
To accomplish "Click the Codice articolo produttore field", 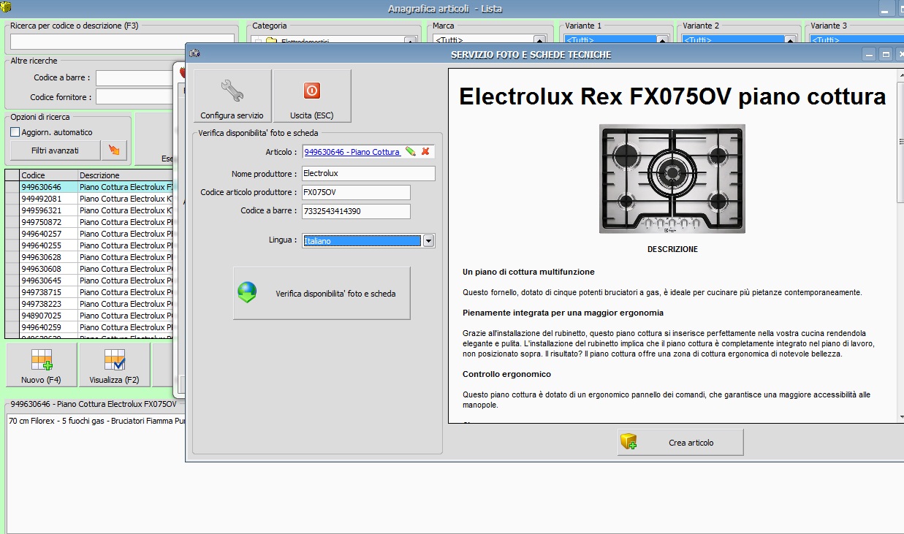I will point(355,192).
